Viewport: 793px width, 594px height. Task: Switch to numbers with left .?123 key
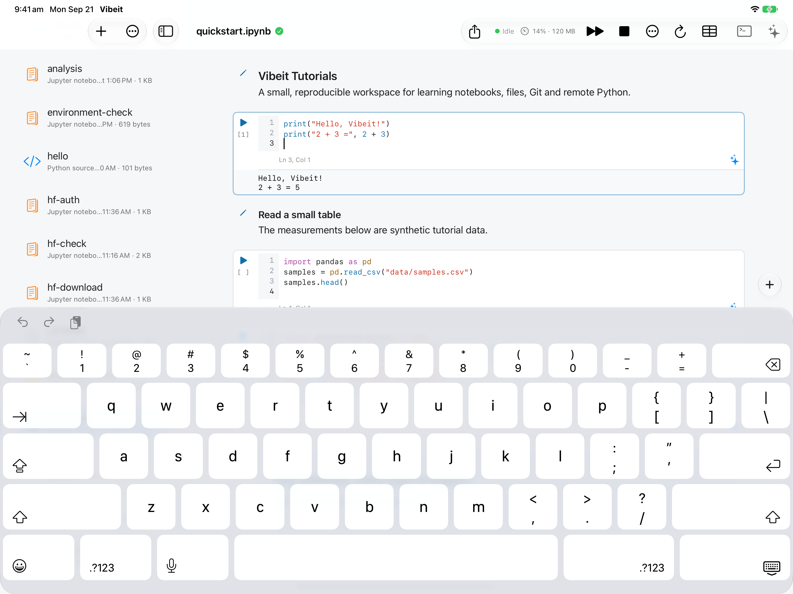point(116,557)
